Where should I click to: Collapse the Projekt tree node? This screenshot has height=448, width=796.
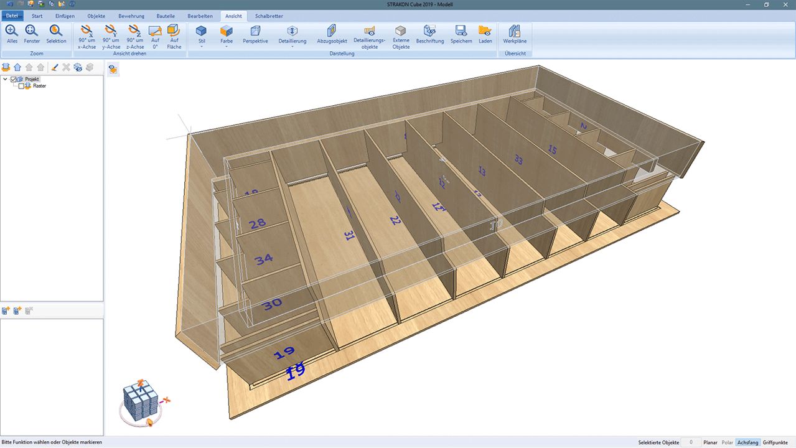click(x=6, y=79)
